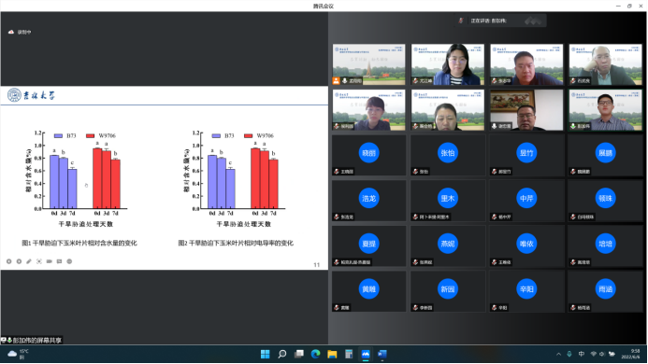Open Task View on the taskbar
The image size is (648, 364).
coord(299,354)
